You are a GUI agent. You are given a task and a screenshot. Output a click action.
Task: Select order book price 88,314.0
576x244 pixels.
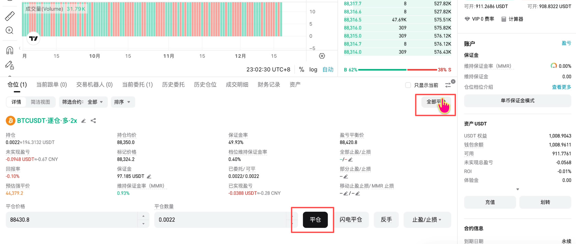[352, 52]
